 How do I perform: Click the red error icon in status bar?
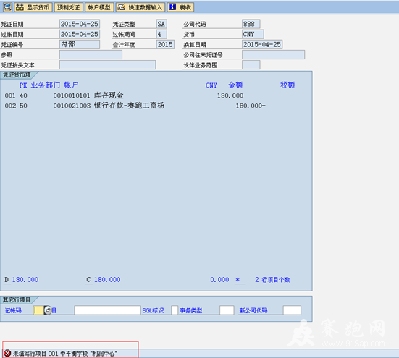tap(8, 353)
